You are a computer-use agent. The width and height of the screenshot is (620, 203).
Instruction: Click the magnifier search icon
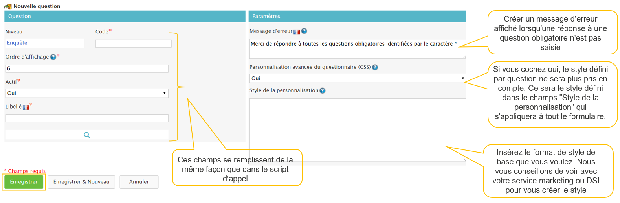click(x=87, y=135)
